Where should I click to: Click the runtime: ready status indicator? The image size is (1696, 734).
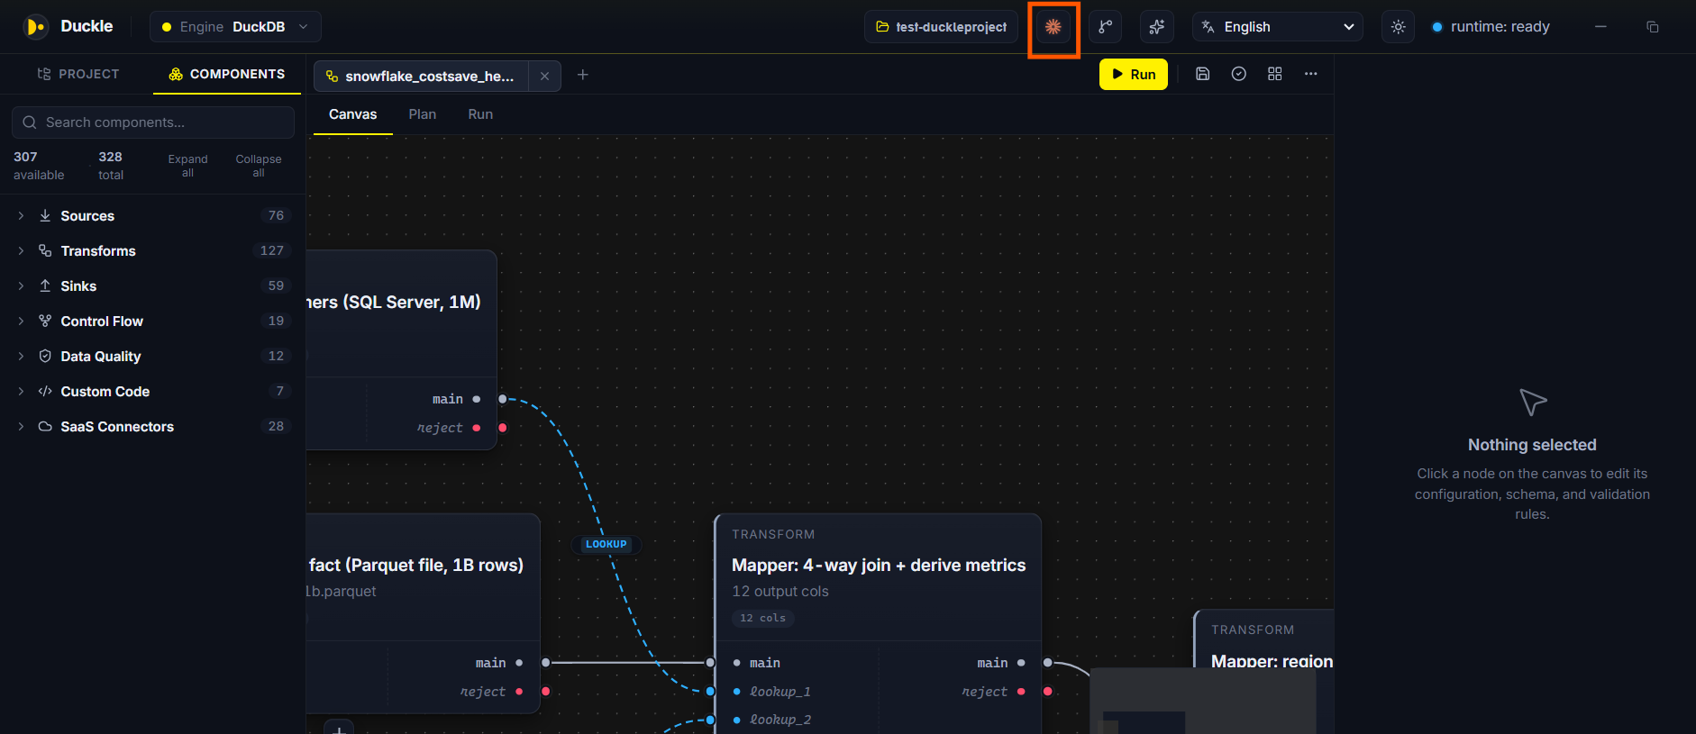click(1491, 27)
